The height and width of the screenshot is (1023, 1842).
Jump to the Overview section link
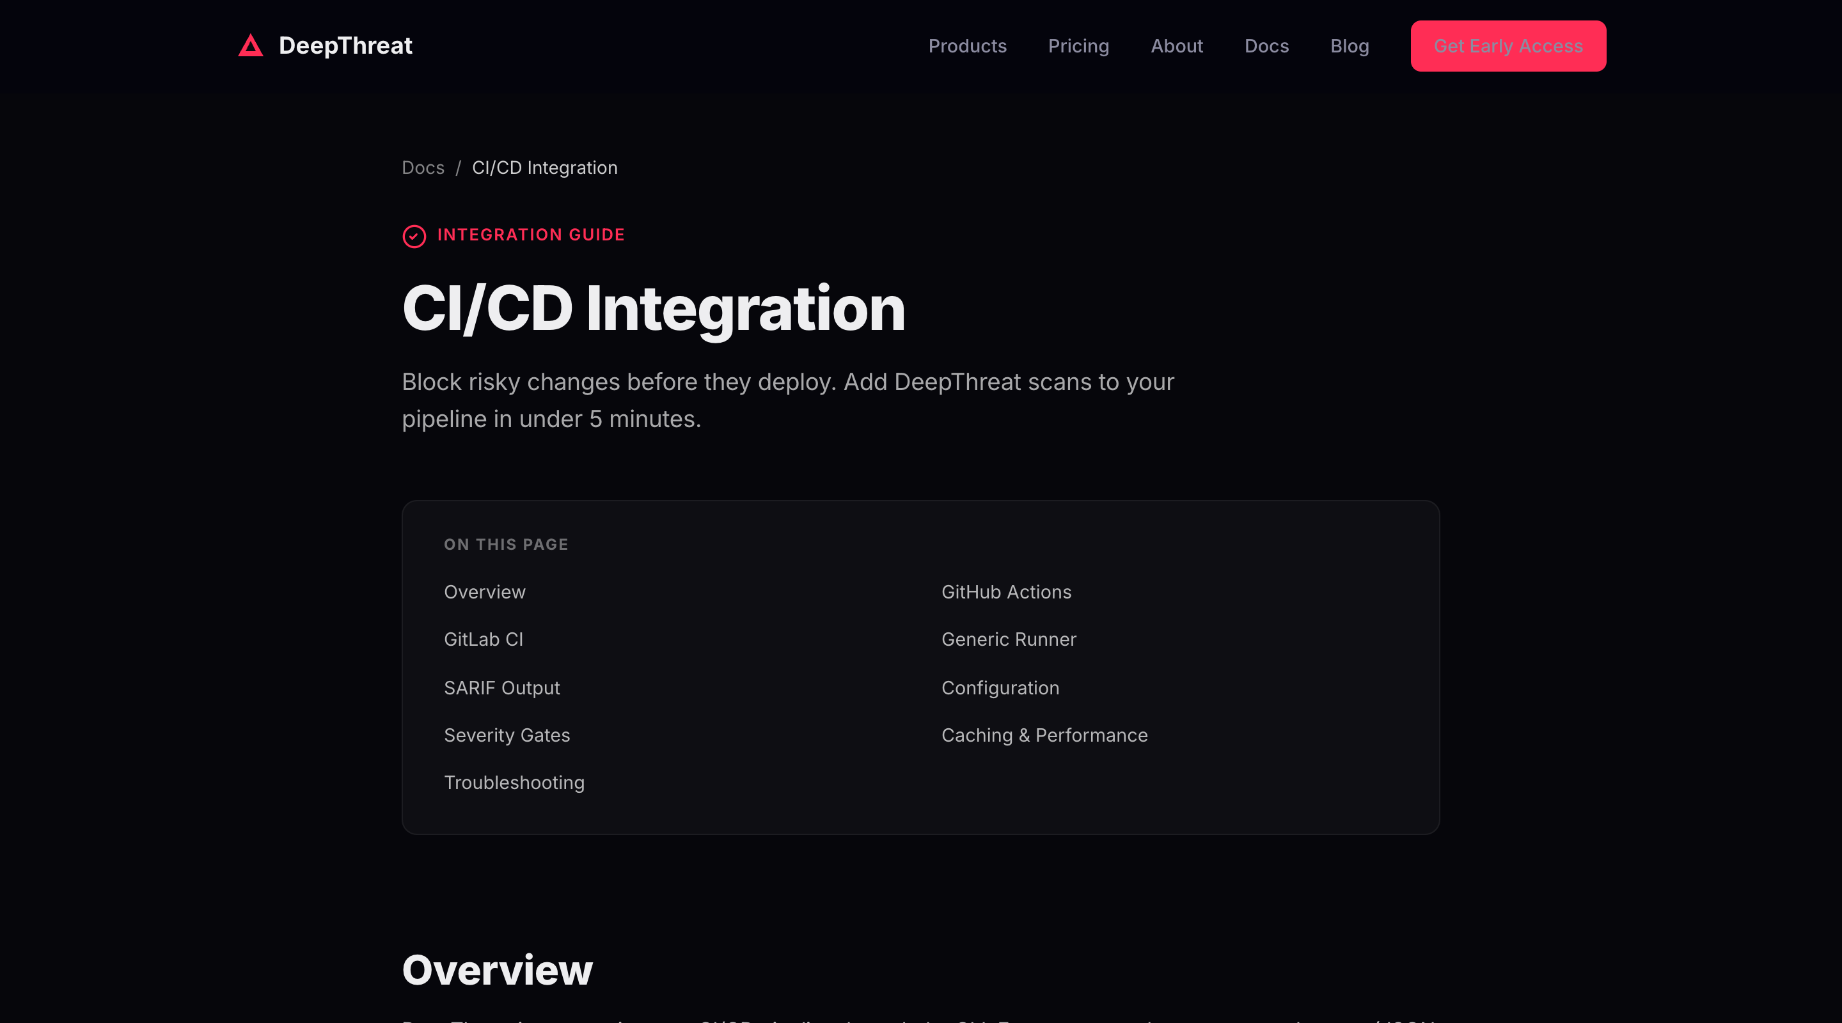(x=484, y=592)
